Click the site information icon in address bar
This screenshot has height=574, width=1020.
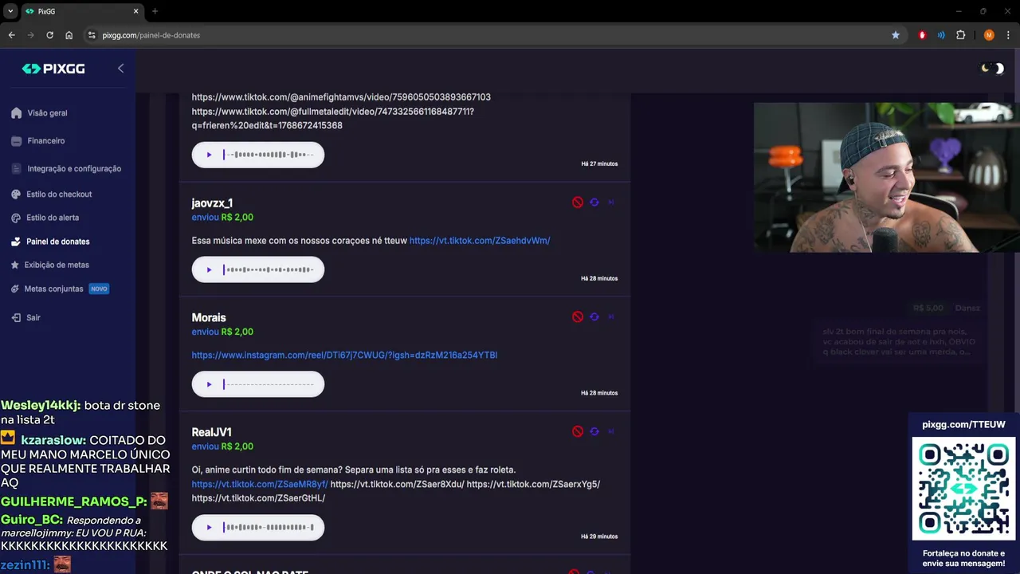92,35
